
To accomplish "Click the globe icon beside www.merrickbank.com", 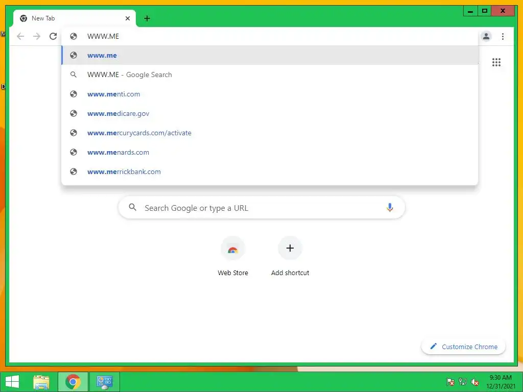I will click(74, 171).
